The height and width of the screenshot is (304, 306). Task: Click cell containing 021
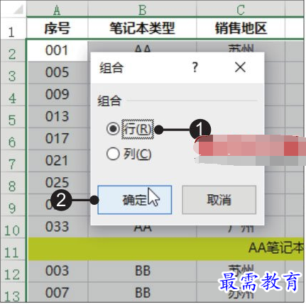point(57,160)
